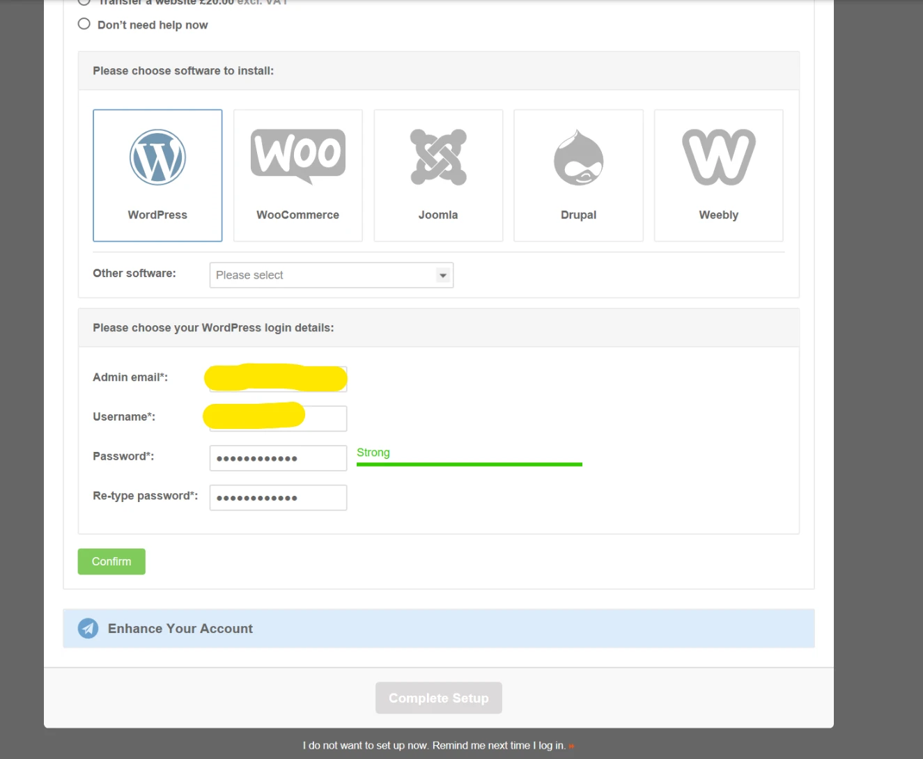Click the 'Other software:' label
The image size is (923, 759).
pyautogui.click(x=134, y=274)
